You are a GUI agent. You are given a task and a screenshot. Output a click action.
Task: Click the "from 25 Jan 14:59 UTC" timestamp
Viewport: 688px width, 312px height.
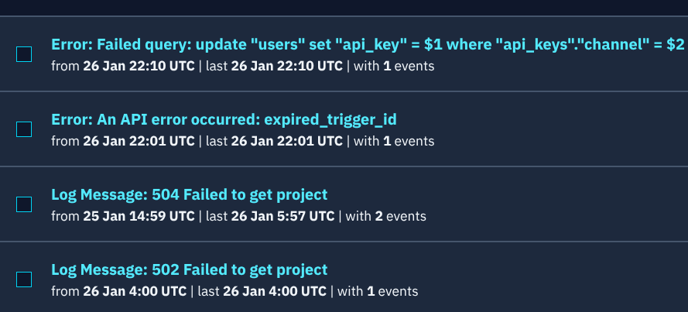(123, 216)
